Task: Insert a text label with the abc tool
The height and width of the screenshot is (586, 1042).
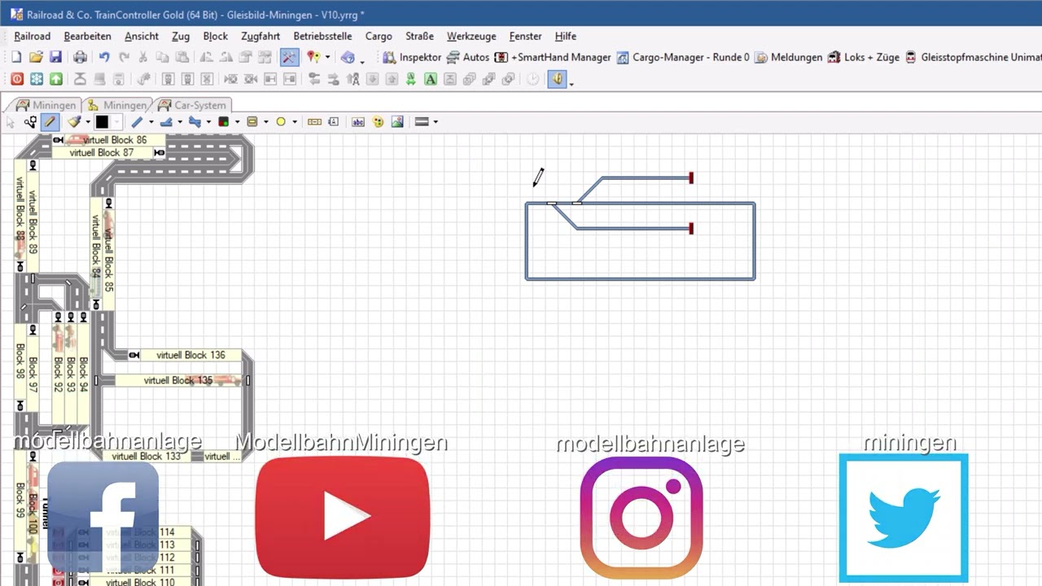Action: (x=358, y=122)
